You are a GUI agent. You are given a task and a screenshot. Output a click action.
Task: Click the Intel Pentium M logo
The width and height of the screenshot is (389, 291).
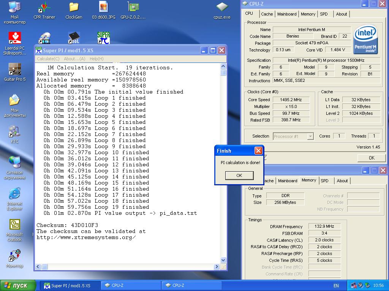[365, 39]
